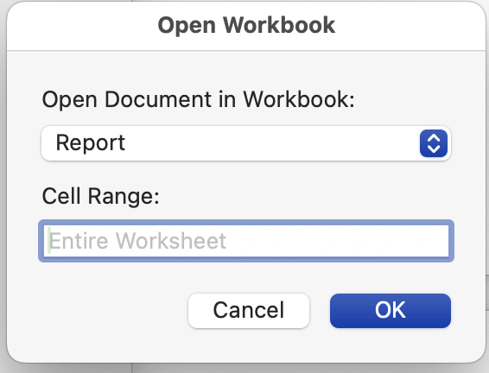The image size is (489, 373).
Task: Place the cursor in the Entire Worksheet field
Action: pos(246,241)
